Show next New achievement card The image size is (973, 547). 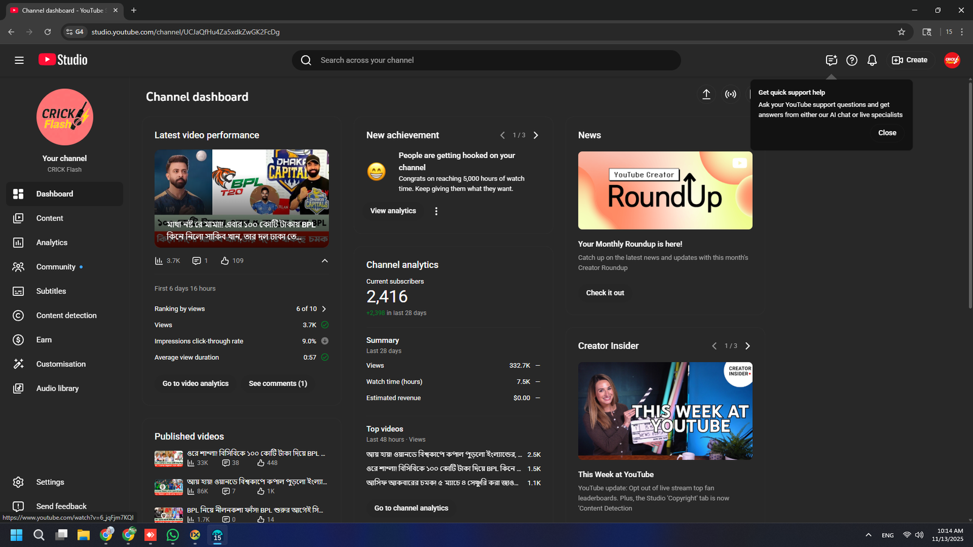pos(536,136)
